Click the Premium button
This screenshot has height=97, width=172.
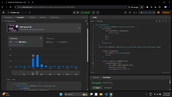[x=166, y=12]
